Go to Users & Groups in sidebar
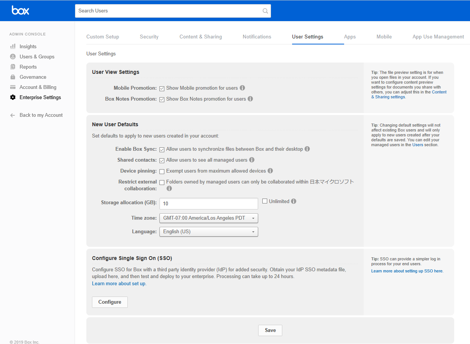The width and height of the screenshot is (470, 344). click(x=37, y=57)
